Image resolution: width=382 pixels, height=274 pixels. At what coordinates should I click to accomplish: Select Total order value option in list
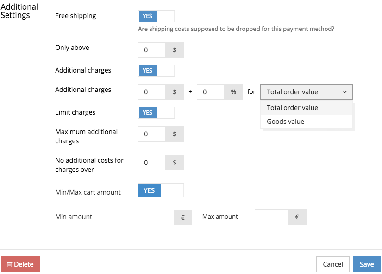pos(306,108)
